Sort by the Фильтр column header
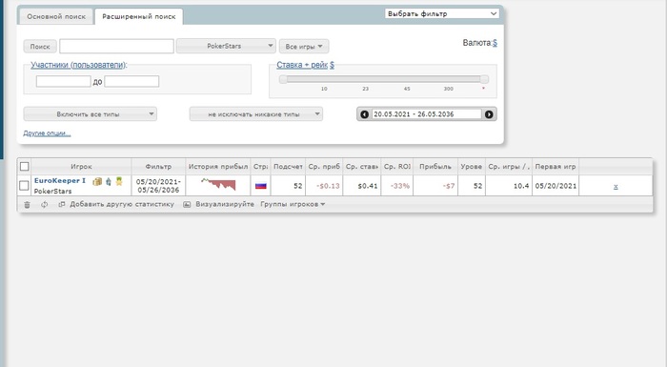Viewport: 667px width, 367px height. (x=158, y=167)
